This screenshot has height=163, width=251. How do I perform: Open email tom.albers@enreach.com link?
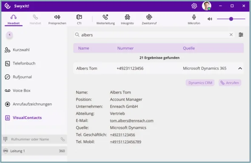click(131, 121)
